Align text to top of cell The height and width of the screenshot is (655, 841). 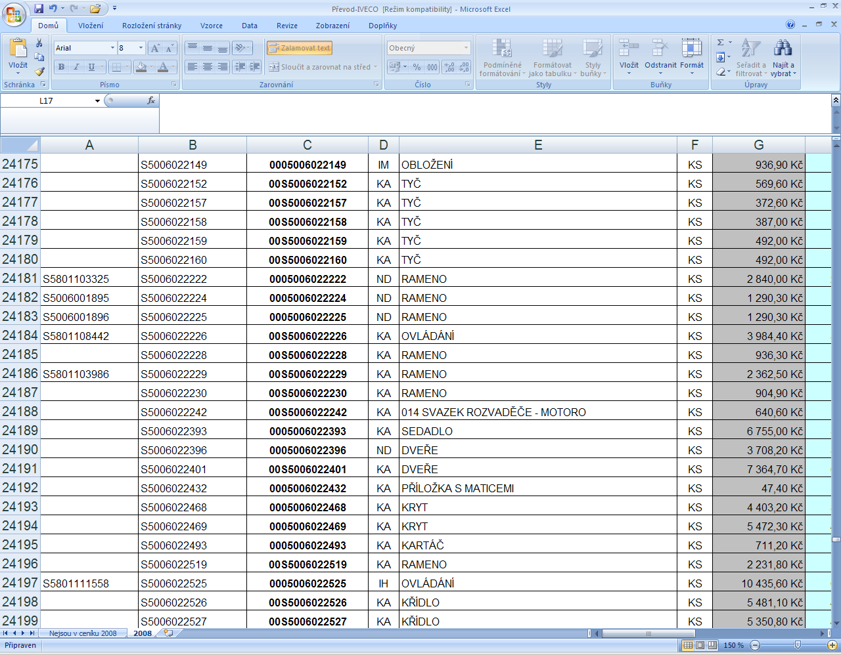192,48
